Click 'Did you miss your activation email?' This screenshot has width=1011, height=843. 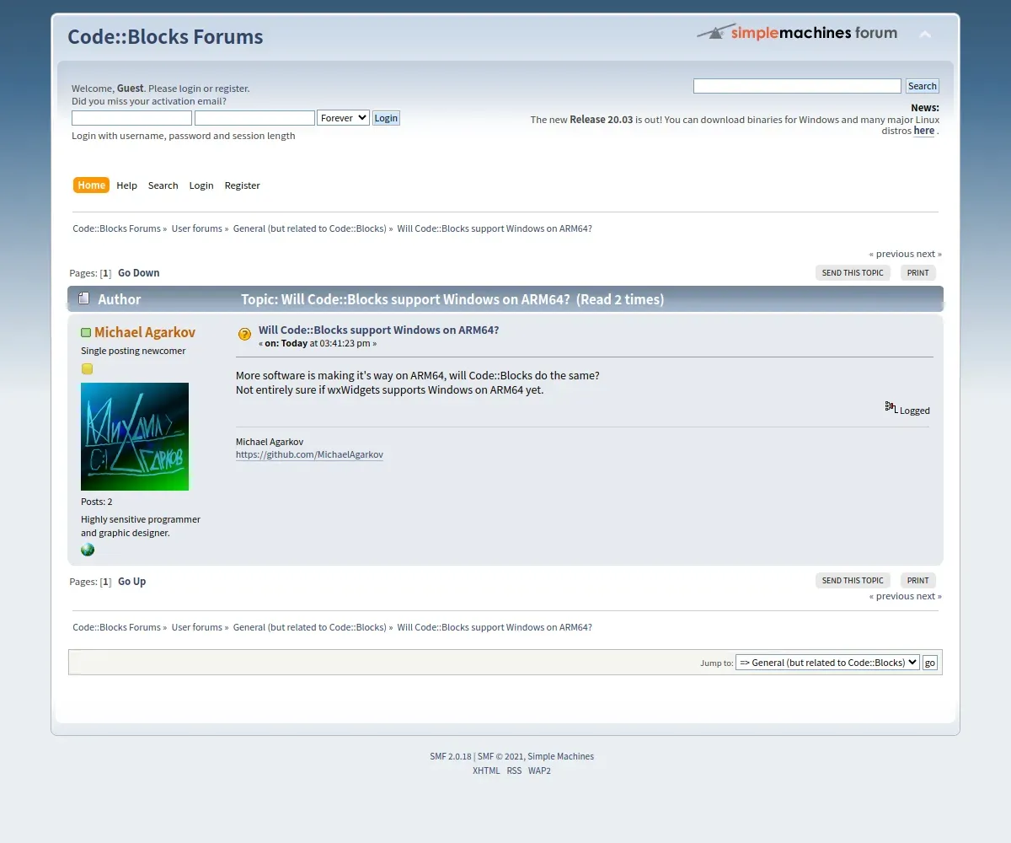(149, 101)
